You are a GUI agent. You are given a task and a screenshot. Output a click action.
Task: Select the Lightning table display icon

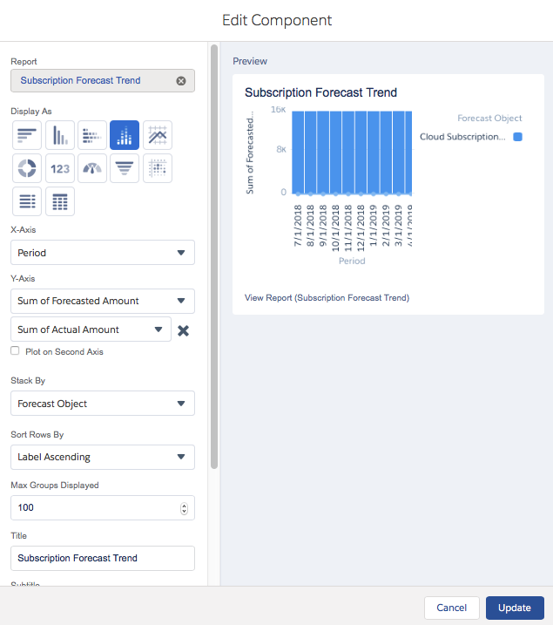[x=59, y=201]
